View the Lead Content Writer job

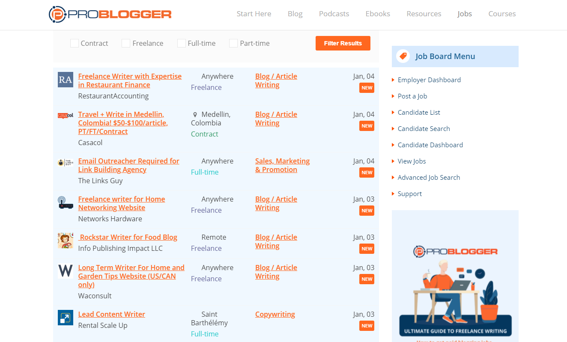click(112, 314)
